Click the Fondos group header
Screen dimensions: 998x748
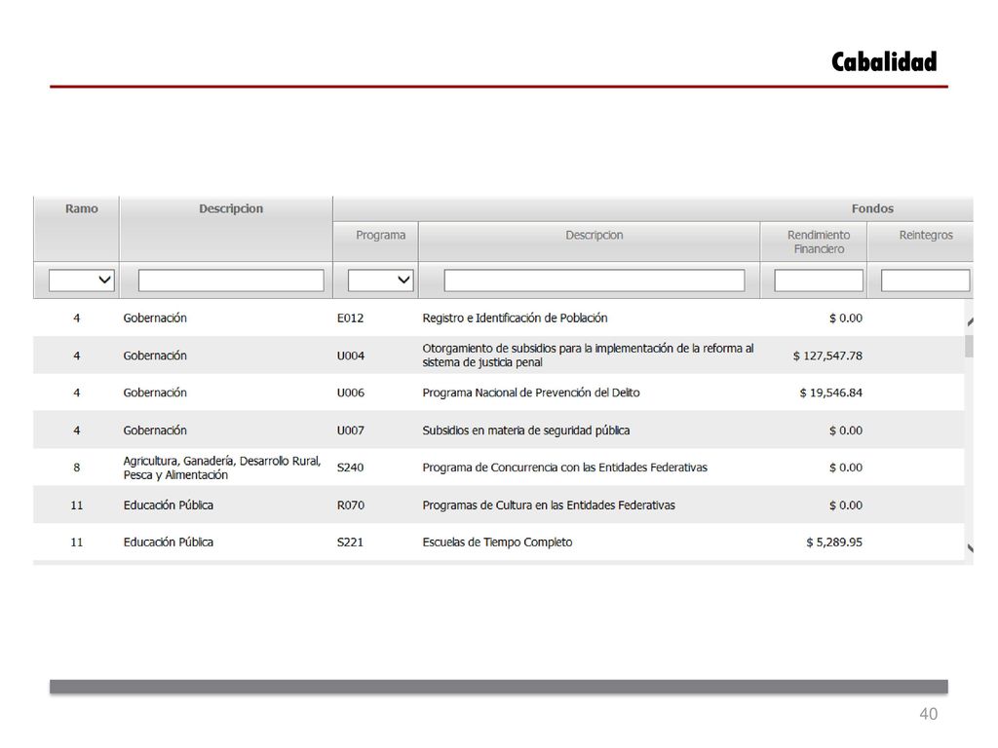point(872,208)
